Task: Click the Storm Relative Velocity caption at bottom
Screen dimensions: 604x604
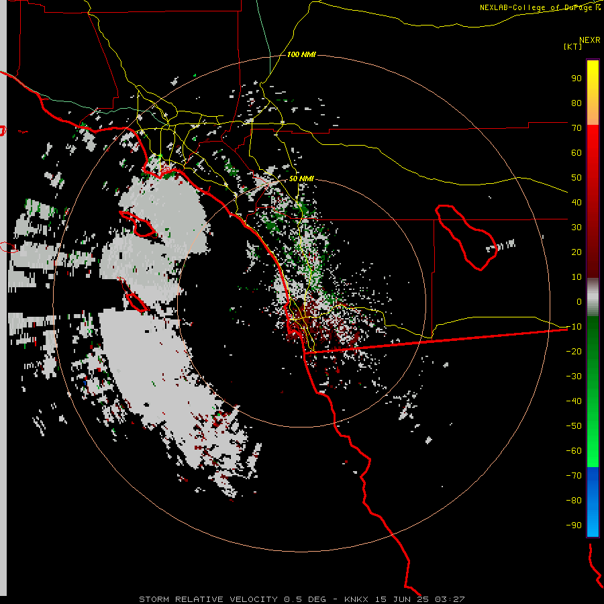Action: tap(301, 599)
